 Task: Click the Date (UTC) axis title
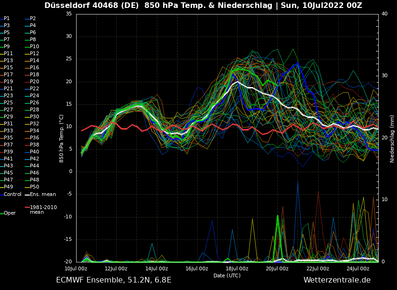pos(227,276)
